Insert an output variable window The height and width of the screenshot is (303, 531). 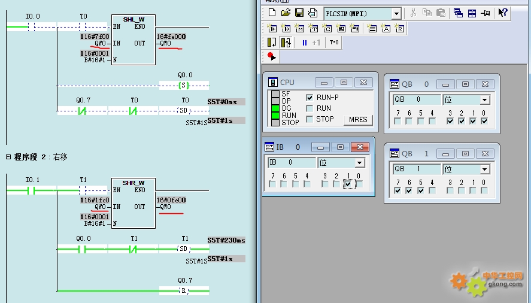pos(286,29)
